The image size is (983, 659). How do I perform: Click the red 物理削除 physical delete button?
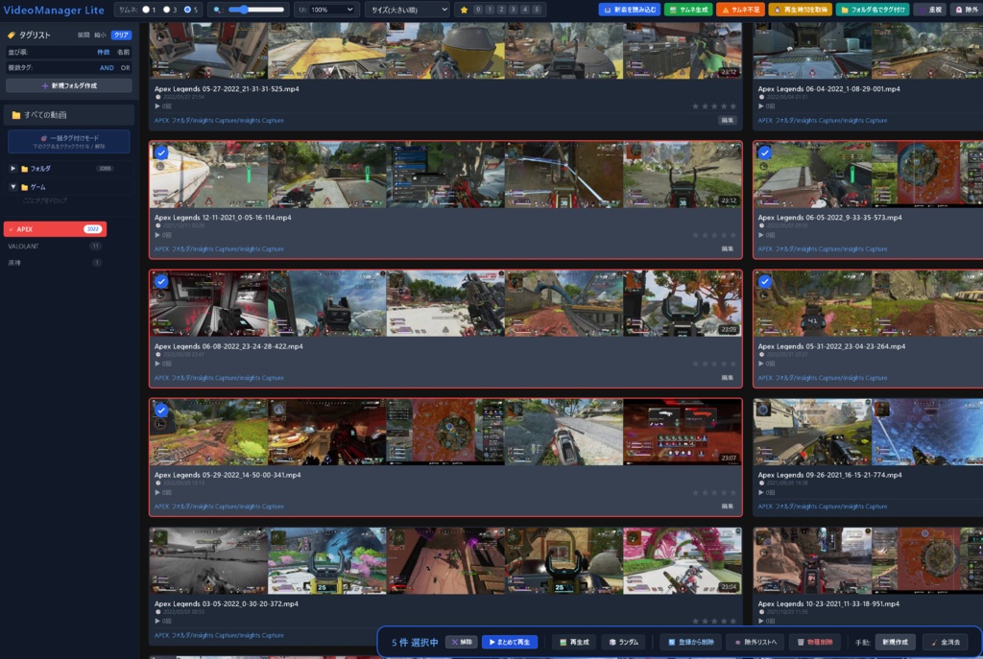click(x=815, y=642)
